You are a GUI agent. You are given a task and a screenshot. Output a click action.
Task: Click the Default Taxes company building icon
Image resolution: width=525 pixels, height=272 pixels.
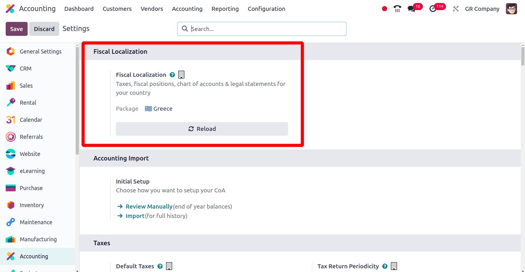pyautogui.click(x=169, y=266)
